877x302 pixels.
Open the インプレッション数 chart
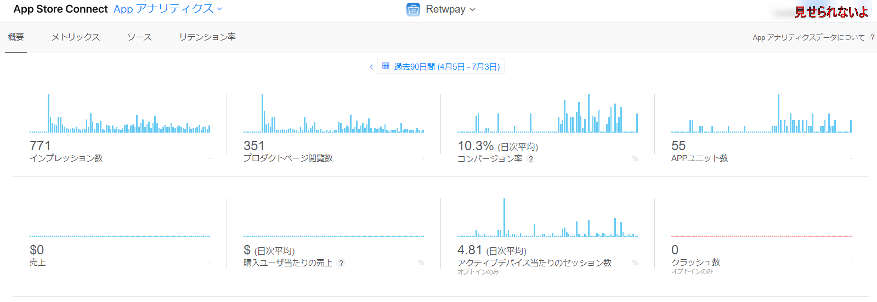tap(120, 115)
